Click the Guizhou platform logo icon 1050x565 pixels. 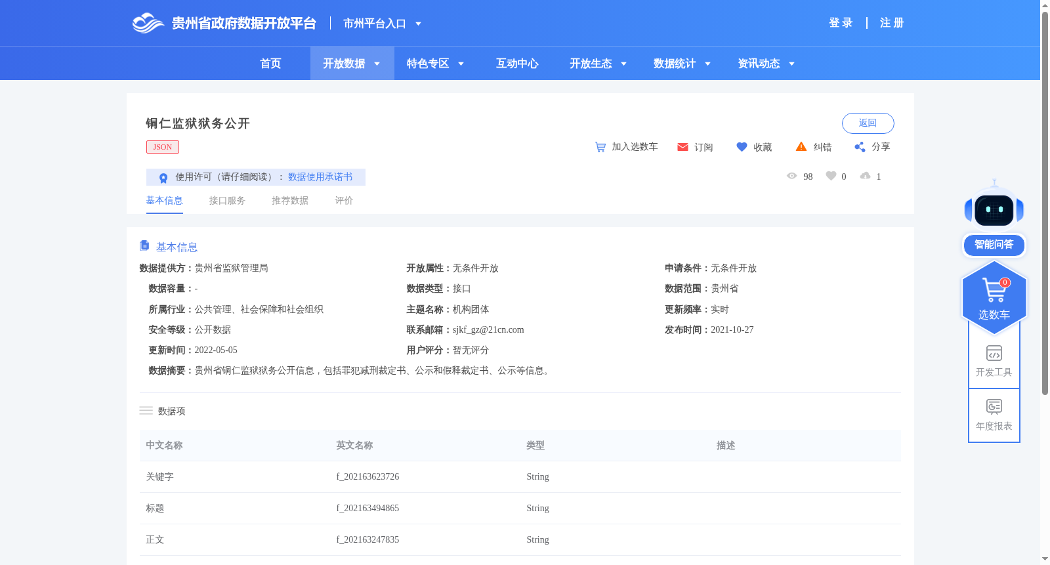(148, 23)
